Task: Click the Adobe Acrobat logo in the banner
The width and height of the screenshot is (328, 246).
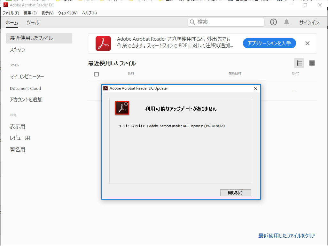Action: 102,43
